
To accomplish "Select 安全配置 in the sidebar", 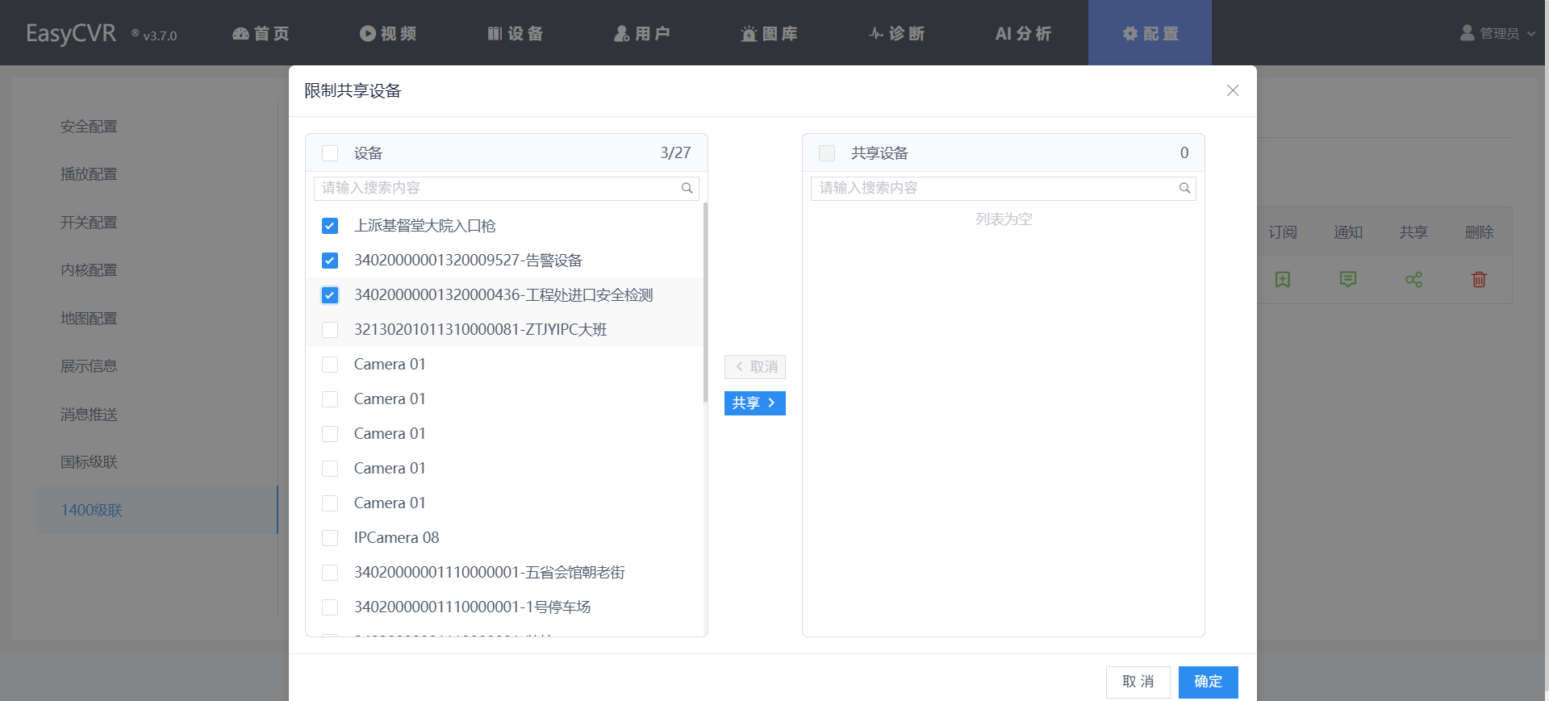I will pos(89,127).
